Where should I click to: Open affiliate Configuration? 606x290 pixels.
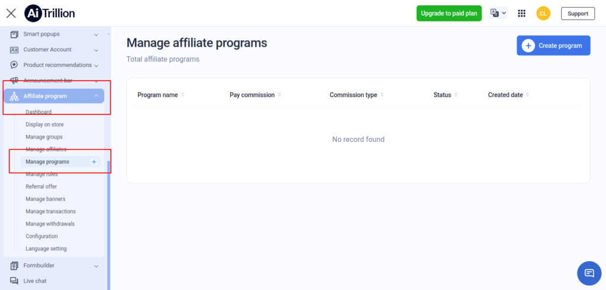point(42,236)
